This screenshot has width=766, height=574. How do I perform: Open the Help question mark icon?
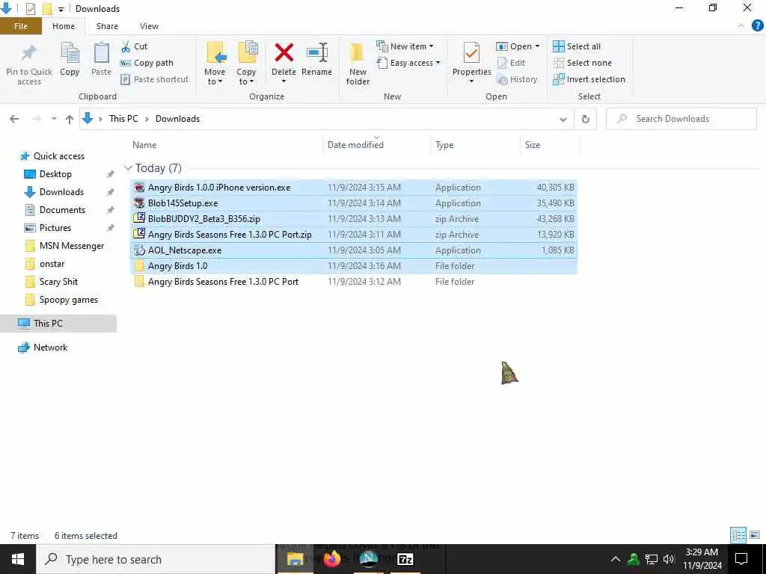click(757, 26)
